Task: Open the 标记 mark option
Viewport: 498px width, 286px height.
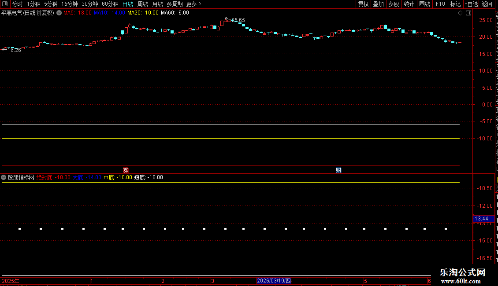Action: click(x=455, y=4)
